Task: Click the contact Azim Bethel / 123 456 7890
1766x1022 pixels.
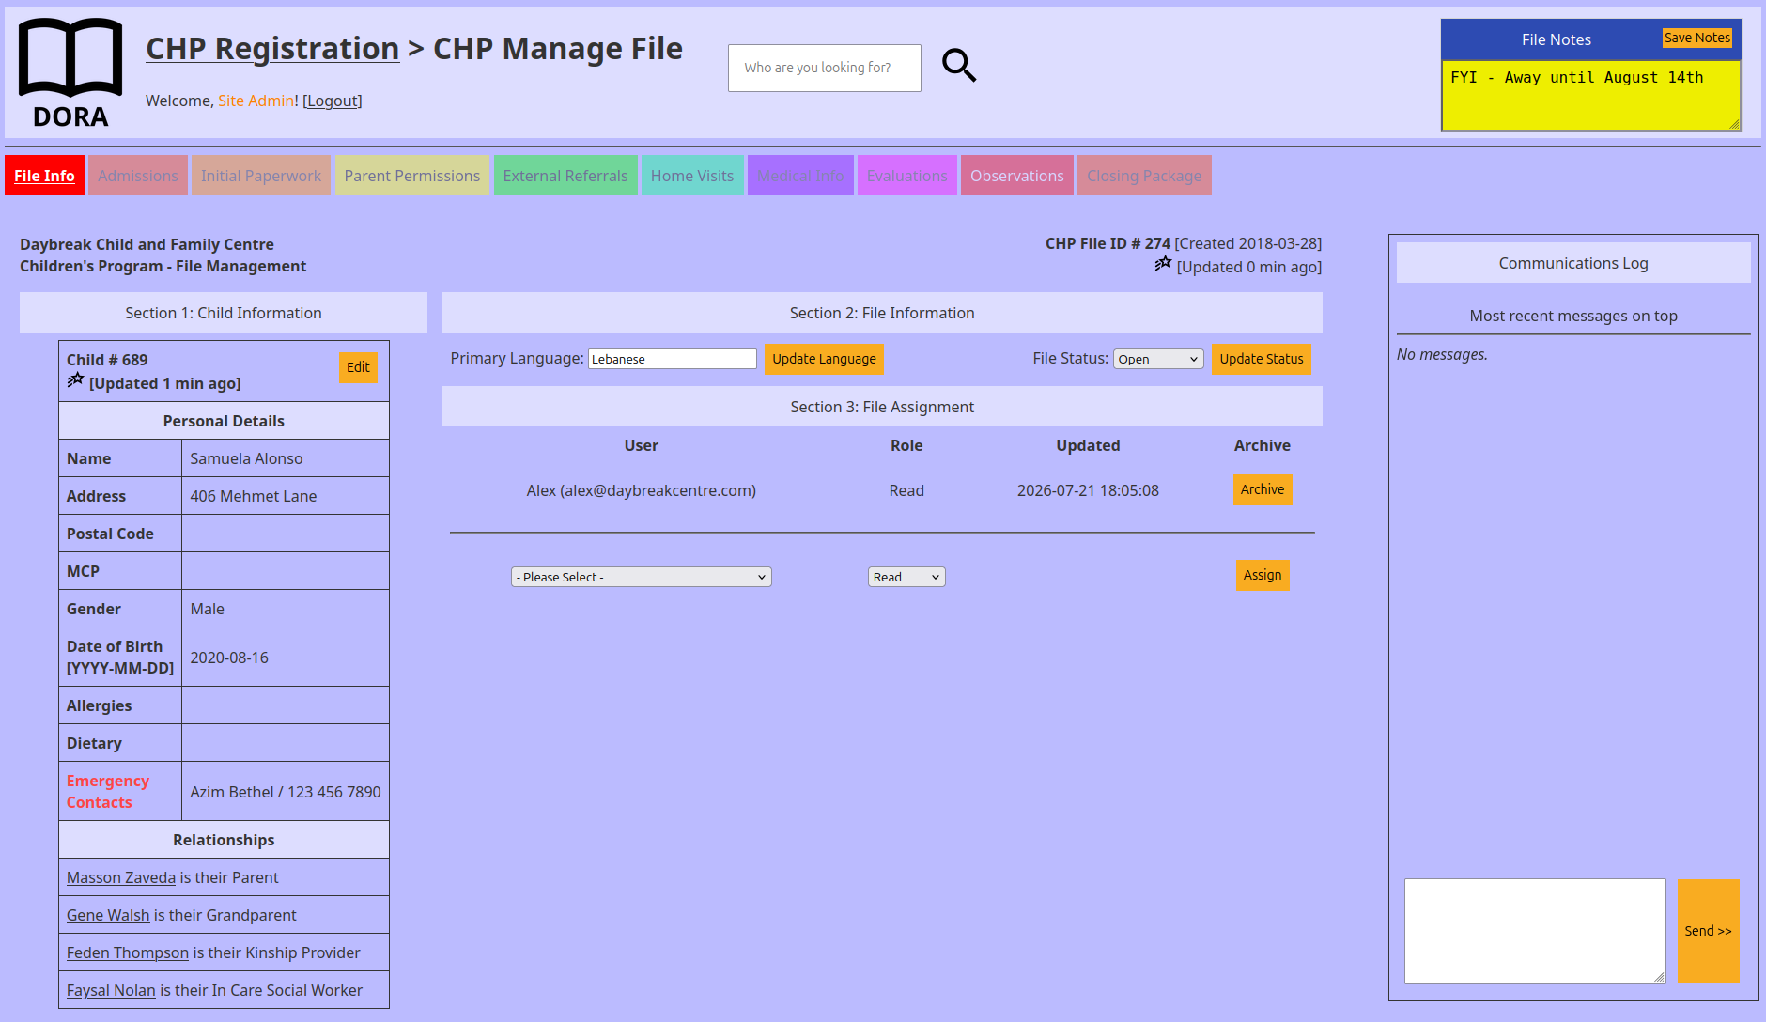Action: click(x=286, y=792)
